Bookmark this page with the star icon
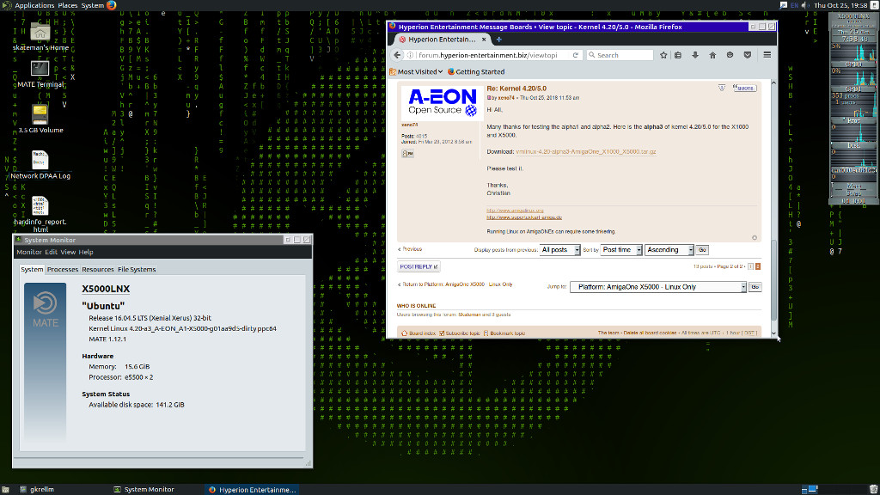Screen dimensions: 880x495 click(x=663, y=55)
